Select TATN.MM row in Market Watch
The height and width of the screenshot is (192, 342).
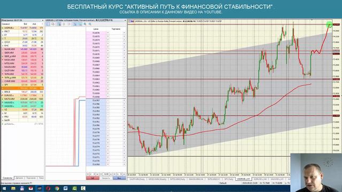point(22,74)
